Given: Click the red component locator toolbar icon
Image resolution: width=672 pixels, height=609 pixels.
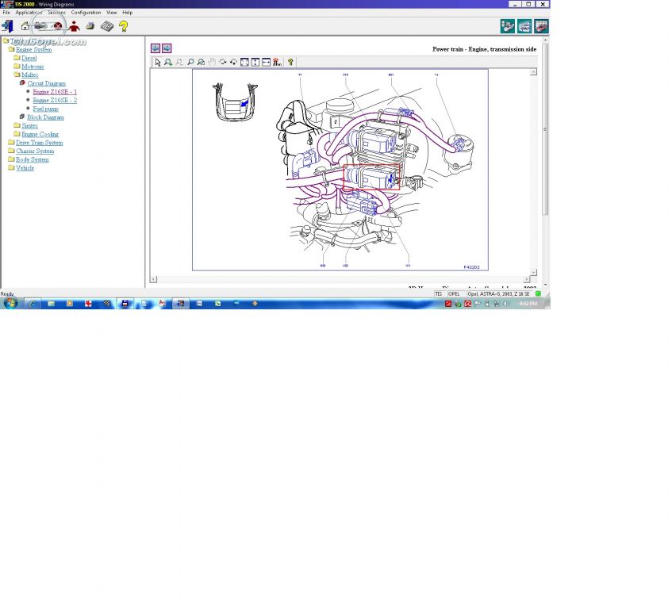Looking at the screenshot, I should pyautogui.click(x=277, y=63).
